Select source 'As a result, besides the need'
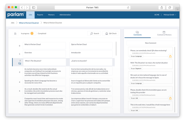186x121 pixels. 44,91
